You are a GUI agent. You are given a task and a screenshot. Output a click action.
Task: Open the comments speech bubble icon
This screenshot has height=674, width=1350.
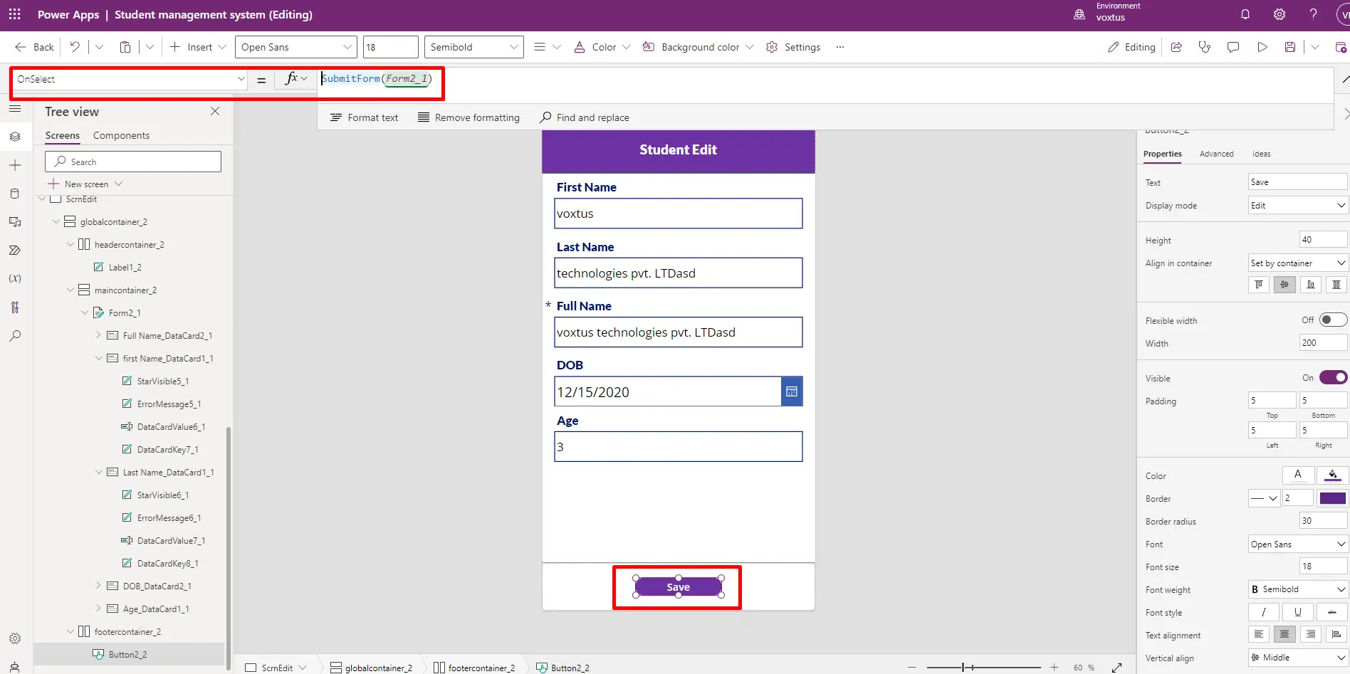[1233, 47]
